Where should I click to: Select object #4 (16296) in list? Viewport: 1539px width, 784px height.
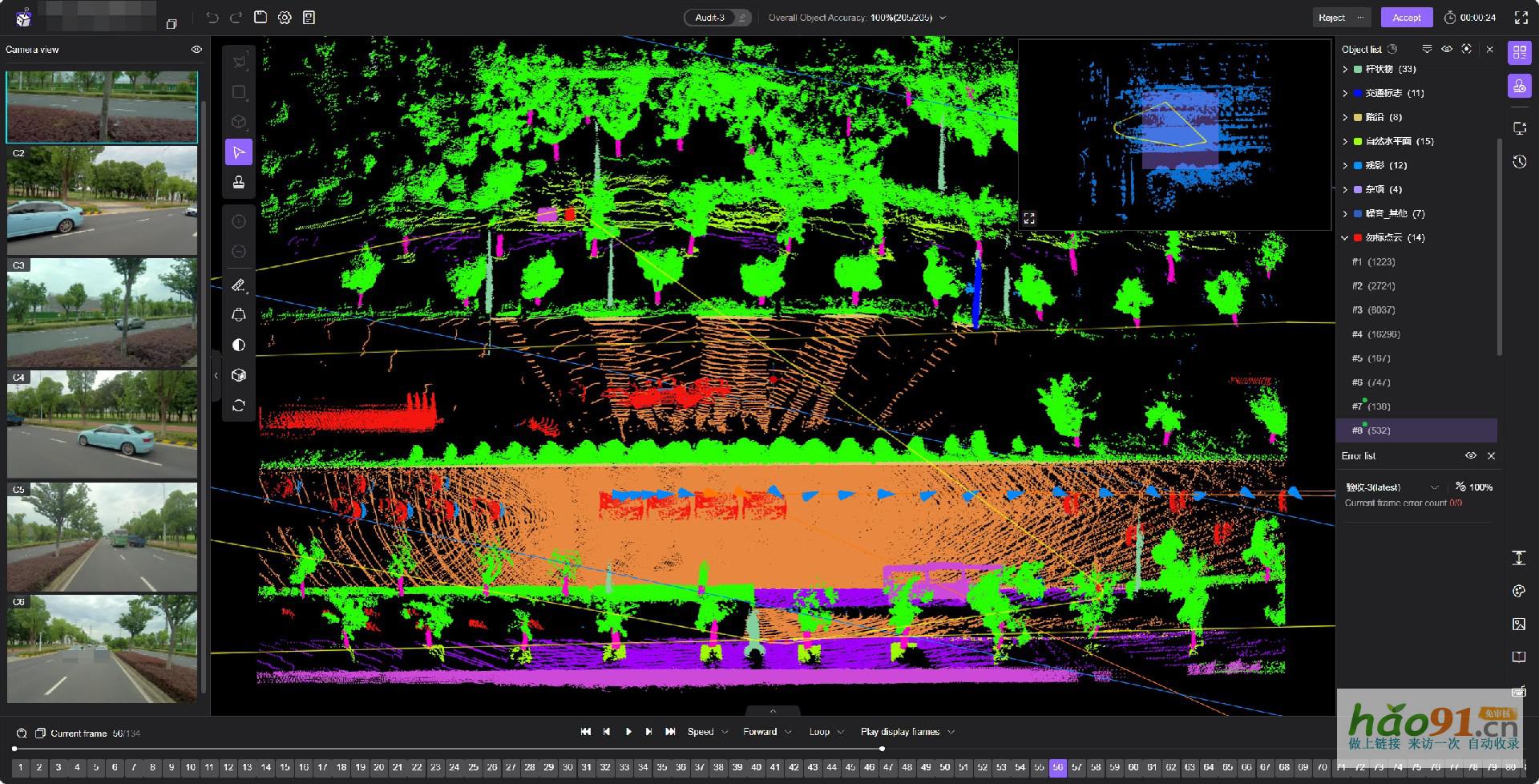click(x=1375, y=334)
